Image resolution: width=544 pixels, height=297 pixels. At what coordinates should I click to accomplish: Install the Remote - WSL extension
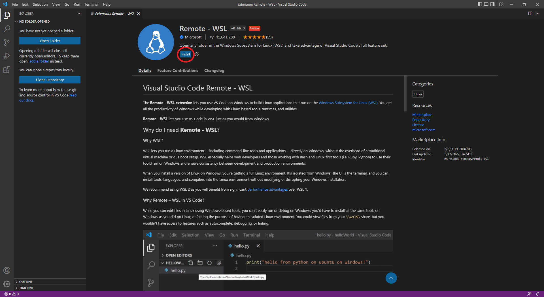tap(186, 54)
